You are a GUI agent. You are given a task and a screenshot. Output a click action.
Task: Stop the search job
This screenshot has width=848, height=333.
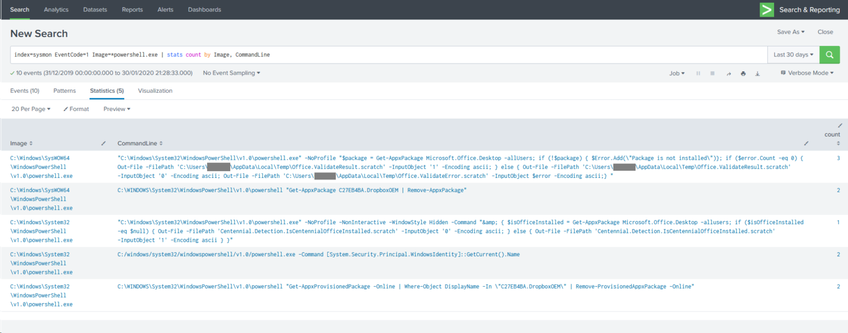[712, 73]
